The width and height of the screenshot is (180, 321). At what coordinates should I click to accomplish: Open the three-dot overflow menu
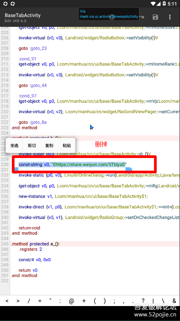pos(170,17)
